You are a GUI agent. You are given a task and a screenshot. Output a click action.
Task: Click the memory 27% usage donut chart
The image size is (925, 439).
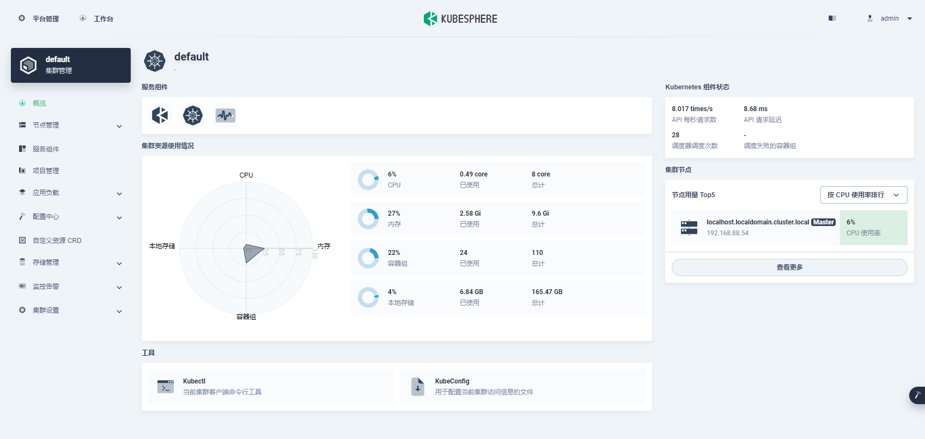(368, 219)
